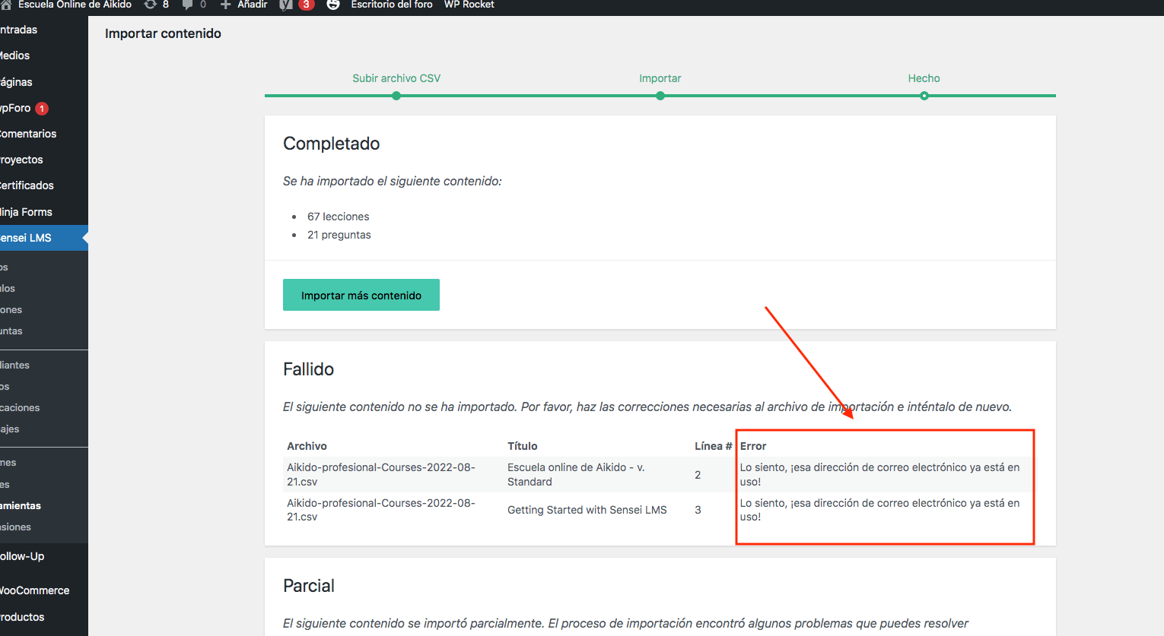The image size is (1164, 636).
Task: Click the file name cell in line 2 row
Action: point(381,474)
